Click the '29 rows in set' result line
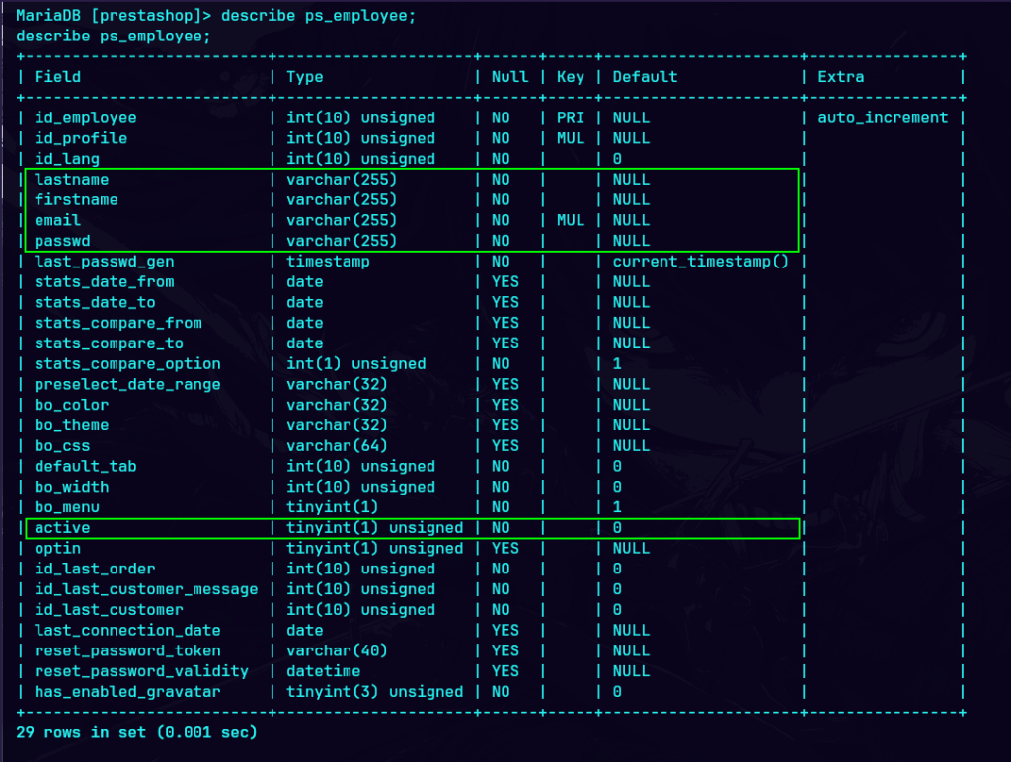Screen dimensions: 1011x762 (x=136, y=733)
